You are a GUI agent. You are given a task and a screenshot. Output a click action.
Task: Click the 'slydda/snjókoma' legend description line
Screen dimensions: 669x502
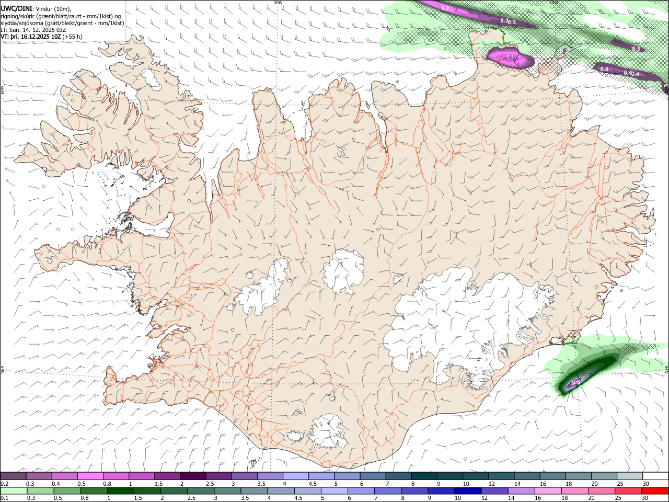pyautogui.click(x=62, y=23)
